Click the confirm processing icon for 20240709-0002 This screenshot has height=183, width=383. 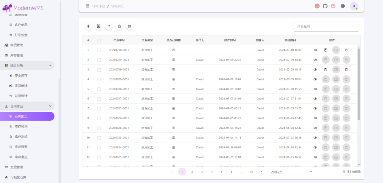pyautogui.click(x=326, y=70)
